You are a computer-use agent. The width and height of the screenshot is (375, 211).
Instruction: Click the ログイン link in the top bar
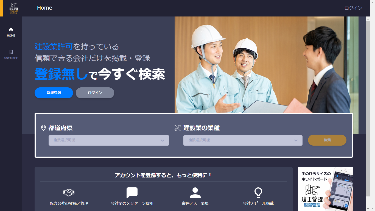(x=353, y=8)
